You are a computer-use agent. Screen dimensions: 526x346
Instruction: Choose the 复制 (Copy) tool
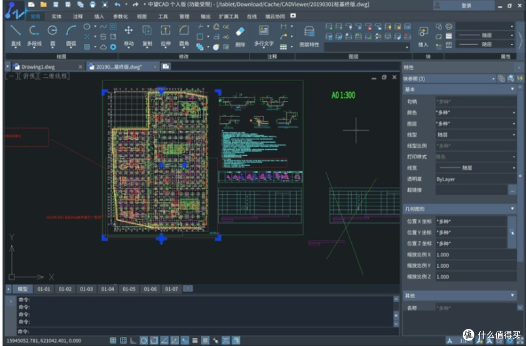147,35
